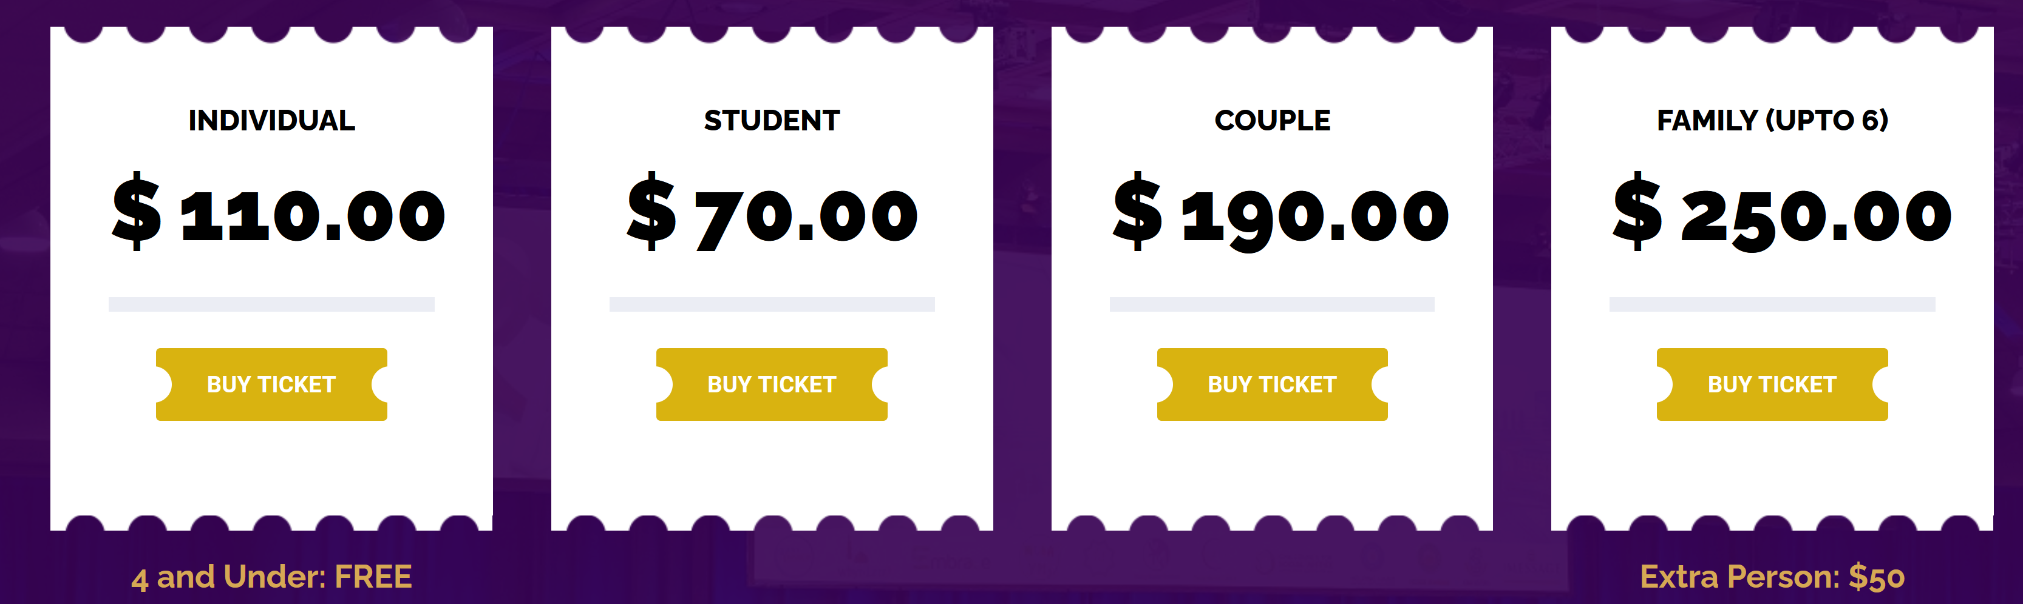2023x604 pixels.
Task: Select the INDIVIDUAL heading
Action: (272, 120)
